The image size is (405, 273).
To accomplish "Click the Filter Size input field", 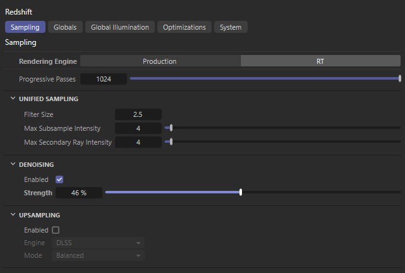I will (138, 114).
